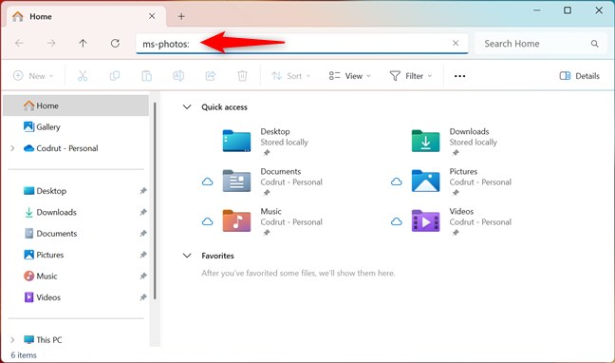Open Desktop in the sidebar
The width and height of the screenshot is (615, 363).
pyautogui.click(x=46, y=191)
